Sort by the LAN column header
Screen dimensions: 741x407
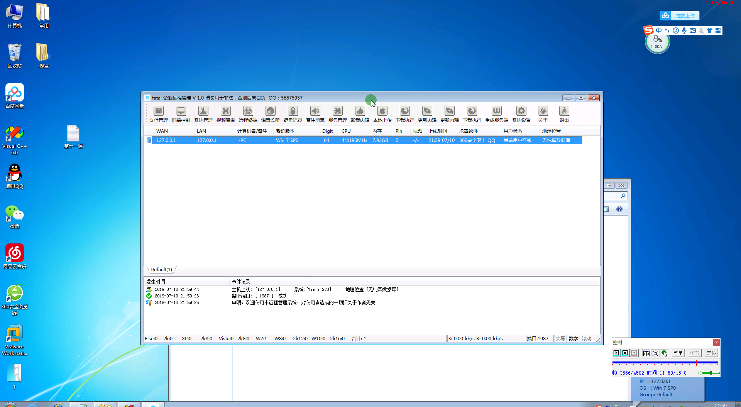click(x=214, y=131)
